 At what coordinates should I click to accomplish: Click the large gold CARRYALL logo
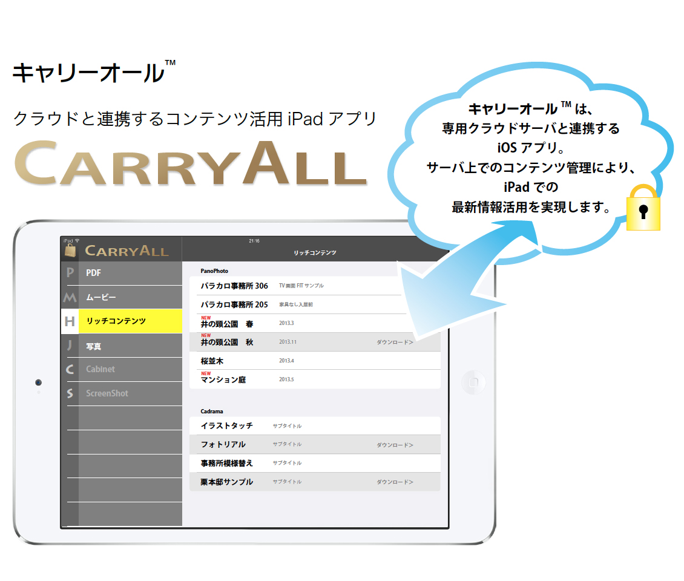click(191, 163)
